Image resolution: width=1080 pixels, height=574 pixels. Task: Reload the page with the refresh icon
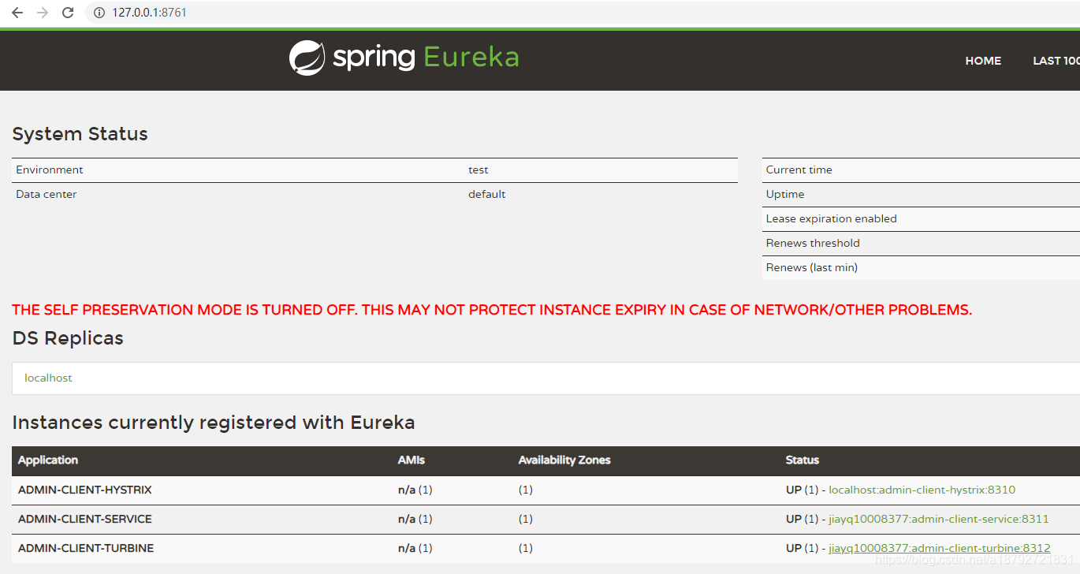click(x=68, y=13)
